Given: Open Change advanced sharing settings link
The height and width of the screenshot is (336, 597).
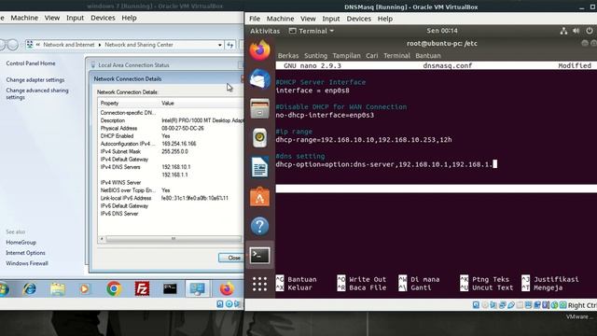Looking at the screenshot, I should pyautogui.click(x=37, y=93).
